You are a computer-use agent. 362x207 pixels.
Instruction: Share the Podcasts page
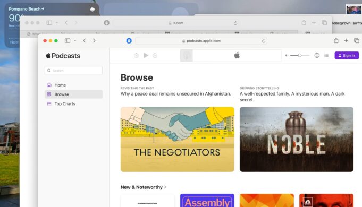336,40
